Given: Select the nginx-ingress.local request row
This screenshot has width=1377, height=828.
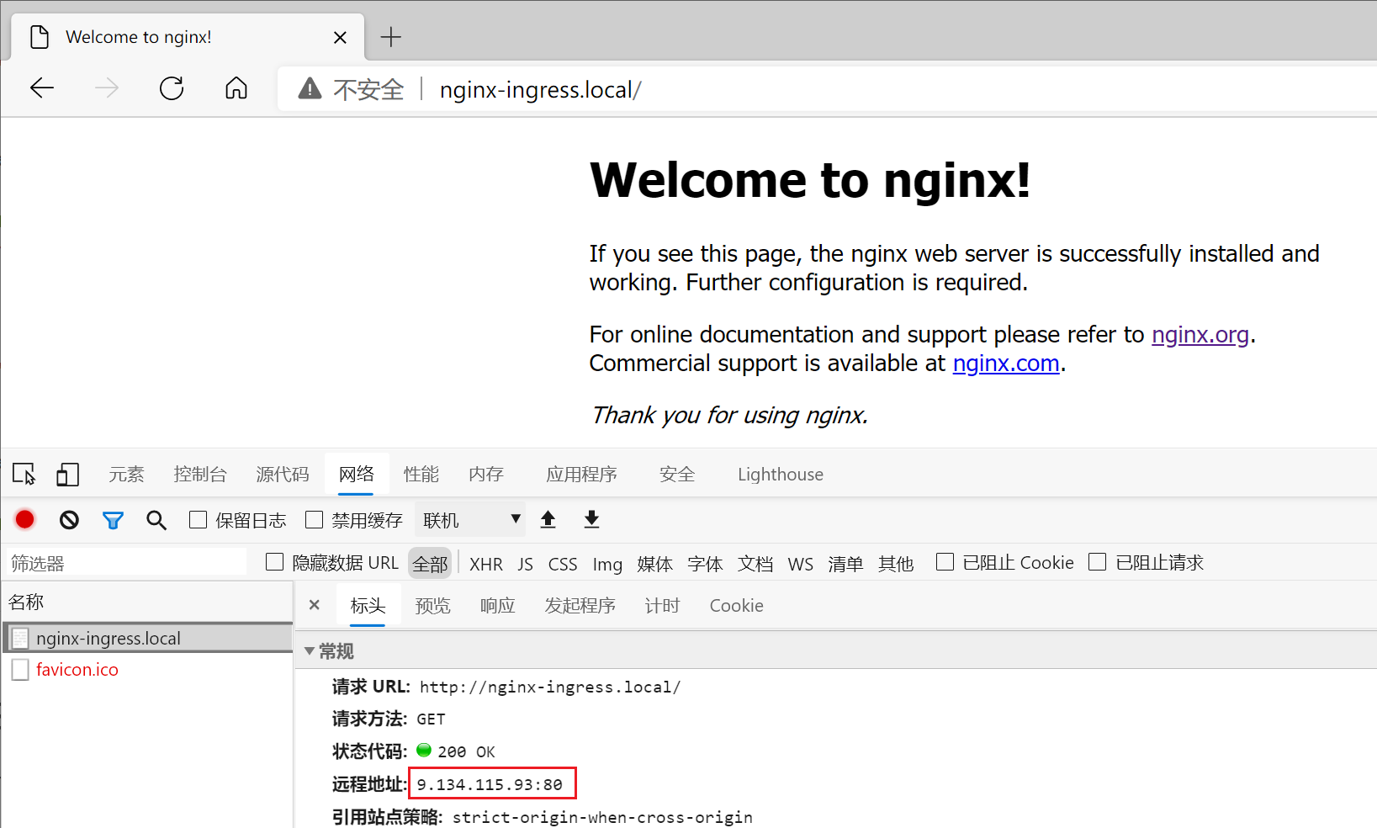Looking at the screenshot, I should [x=147, y=638].
